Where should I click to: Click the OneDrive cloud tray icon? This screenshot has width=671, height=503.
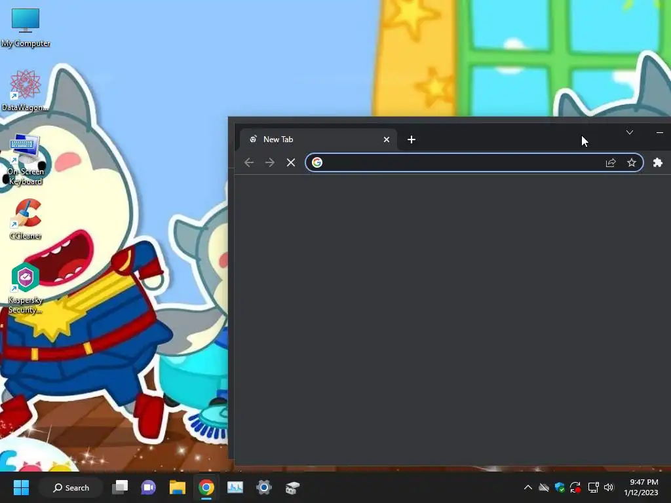[x=544, y=487]
